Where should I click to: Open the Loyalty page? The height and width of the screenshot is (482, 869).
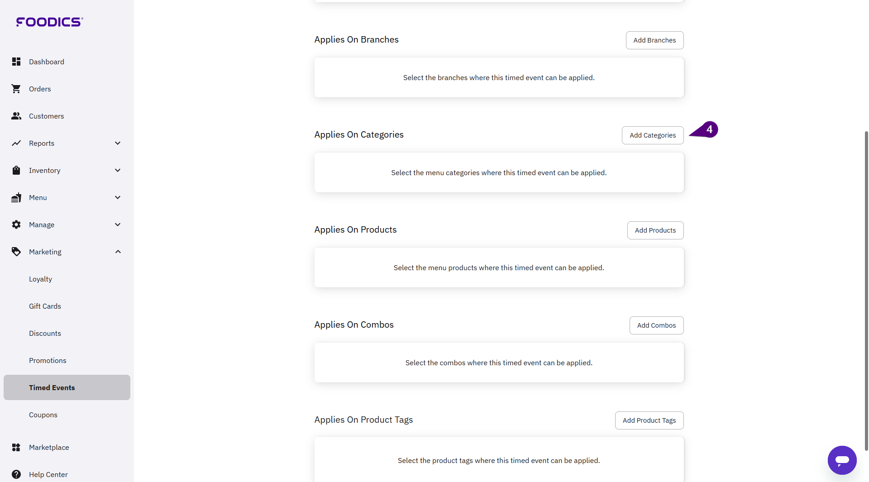click(40, 279)
